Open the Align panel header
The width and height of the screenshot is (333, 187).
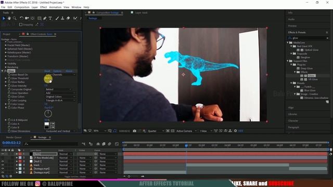(x=291, y=108)
